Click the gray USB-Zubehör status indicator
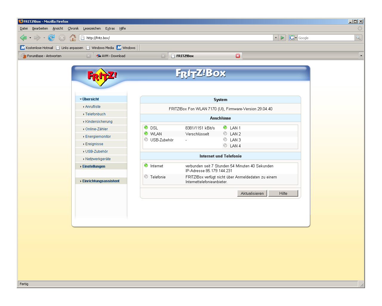 (146, 140)
